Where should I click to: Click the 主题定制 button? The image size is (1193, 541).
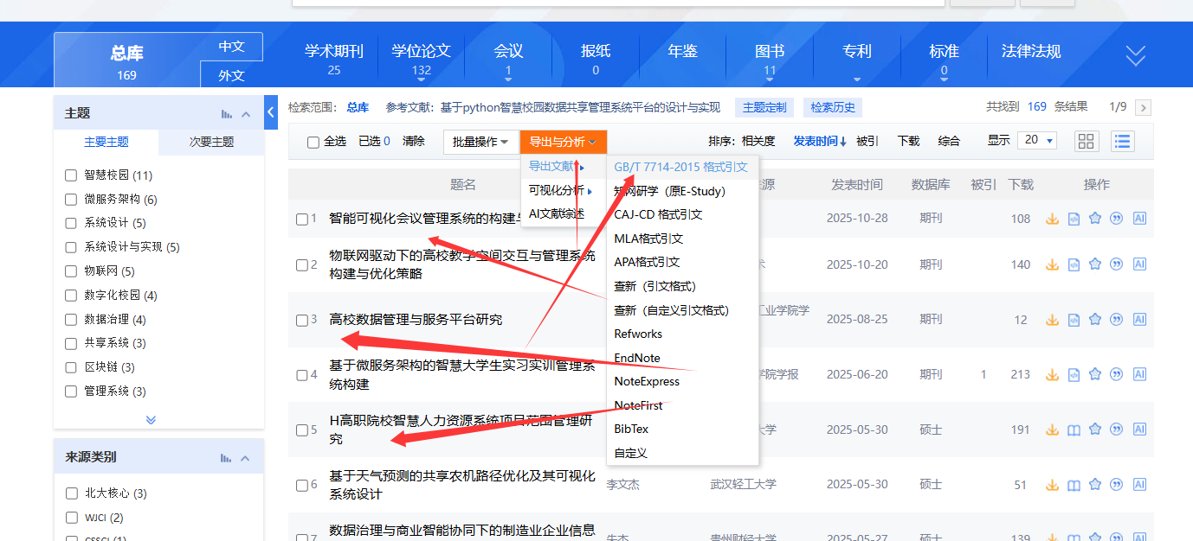(764, 108)
